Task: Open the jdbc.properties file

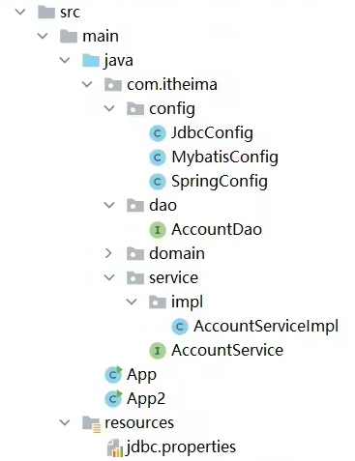Action: [x=181, y=447]
